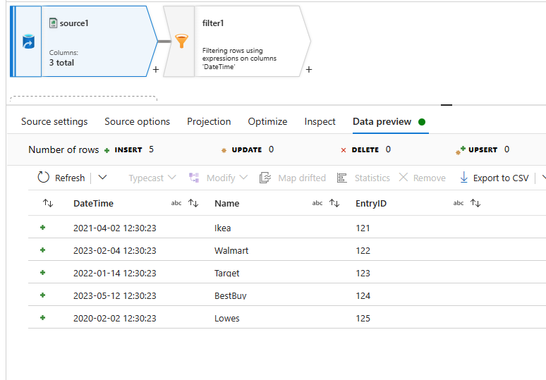
Task: Click the plus sign after filter1
Action: point(309,70)
